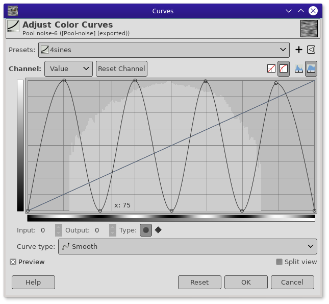The width and height of the screenshot is (329, 304).
Task: Open the Channel dropdown set to Value
Action: point(68,68)
